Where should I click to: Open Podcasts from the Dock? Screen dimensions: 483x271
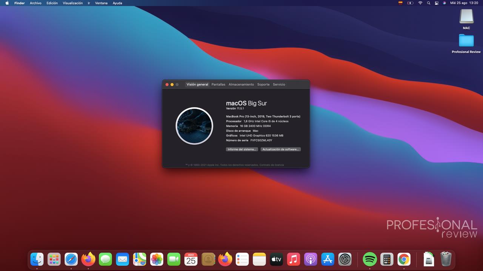pyautogui.click(x=311, y=259)
